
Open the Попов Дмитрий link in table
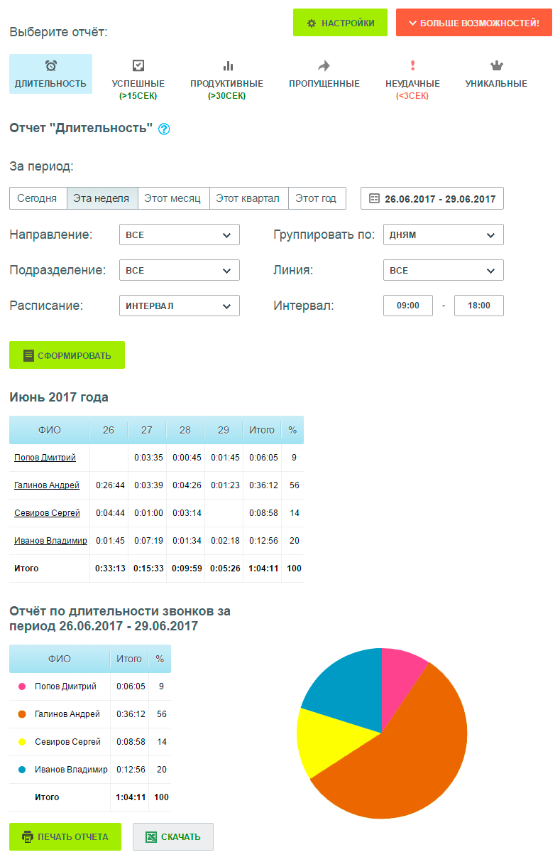[x=45, y=458]
